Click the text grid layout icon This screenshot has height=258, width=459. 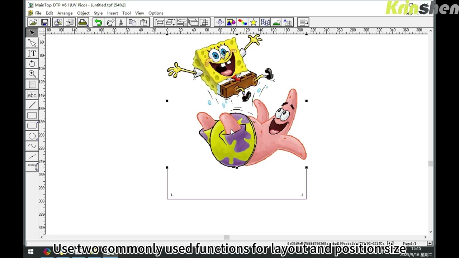coord(288,22)
